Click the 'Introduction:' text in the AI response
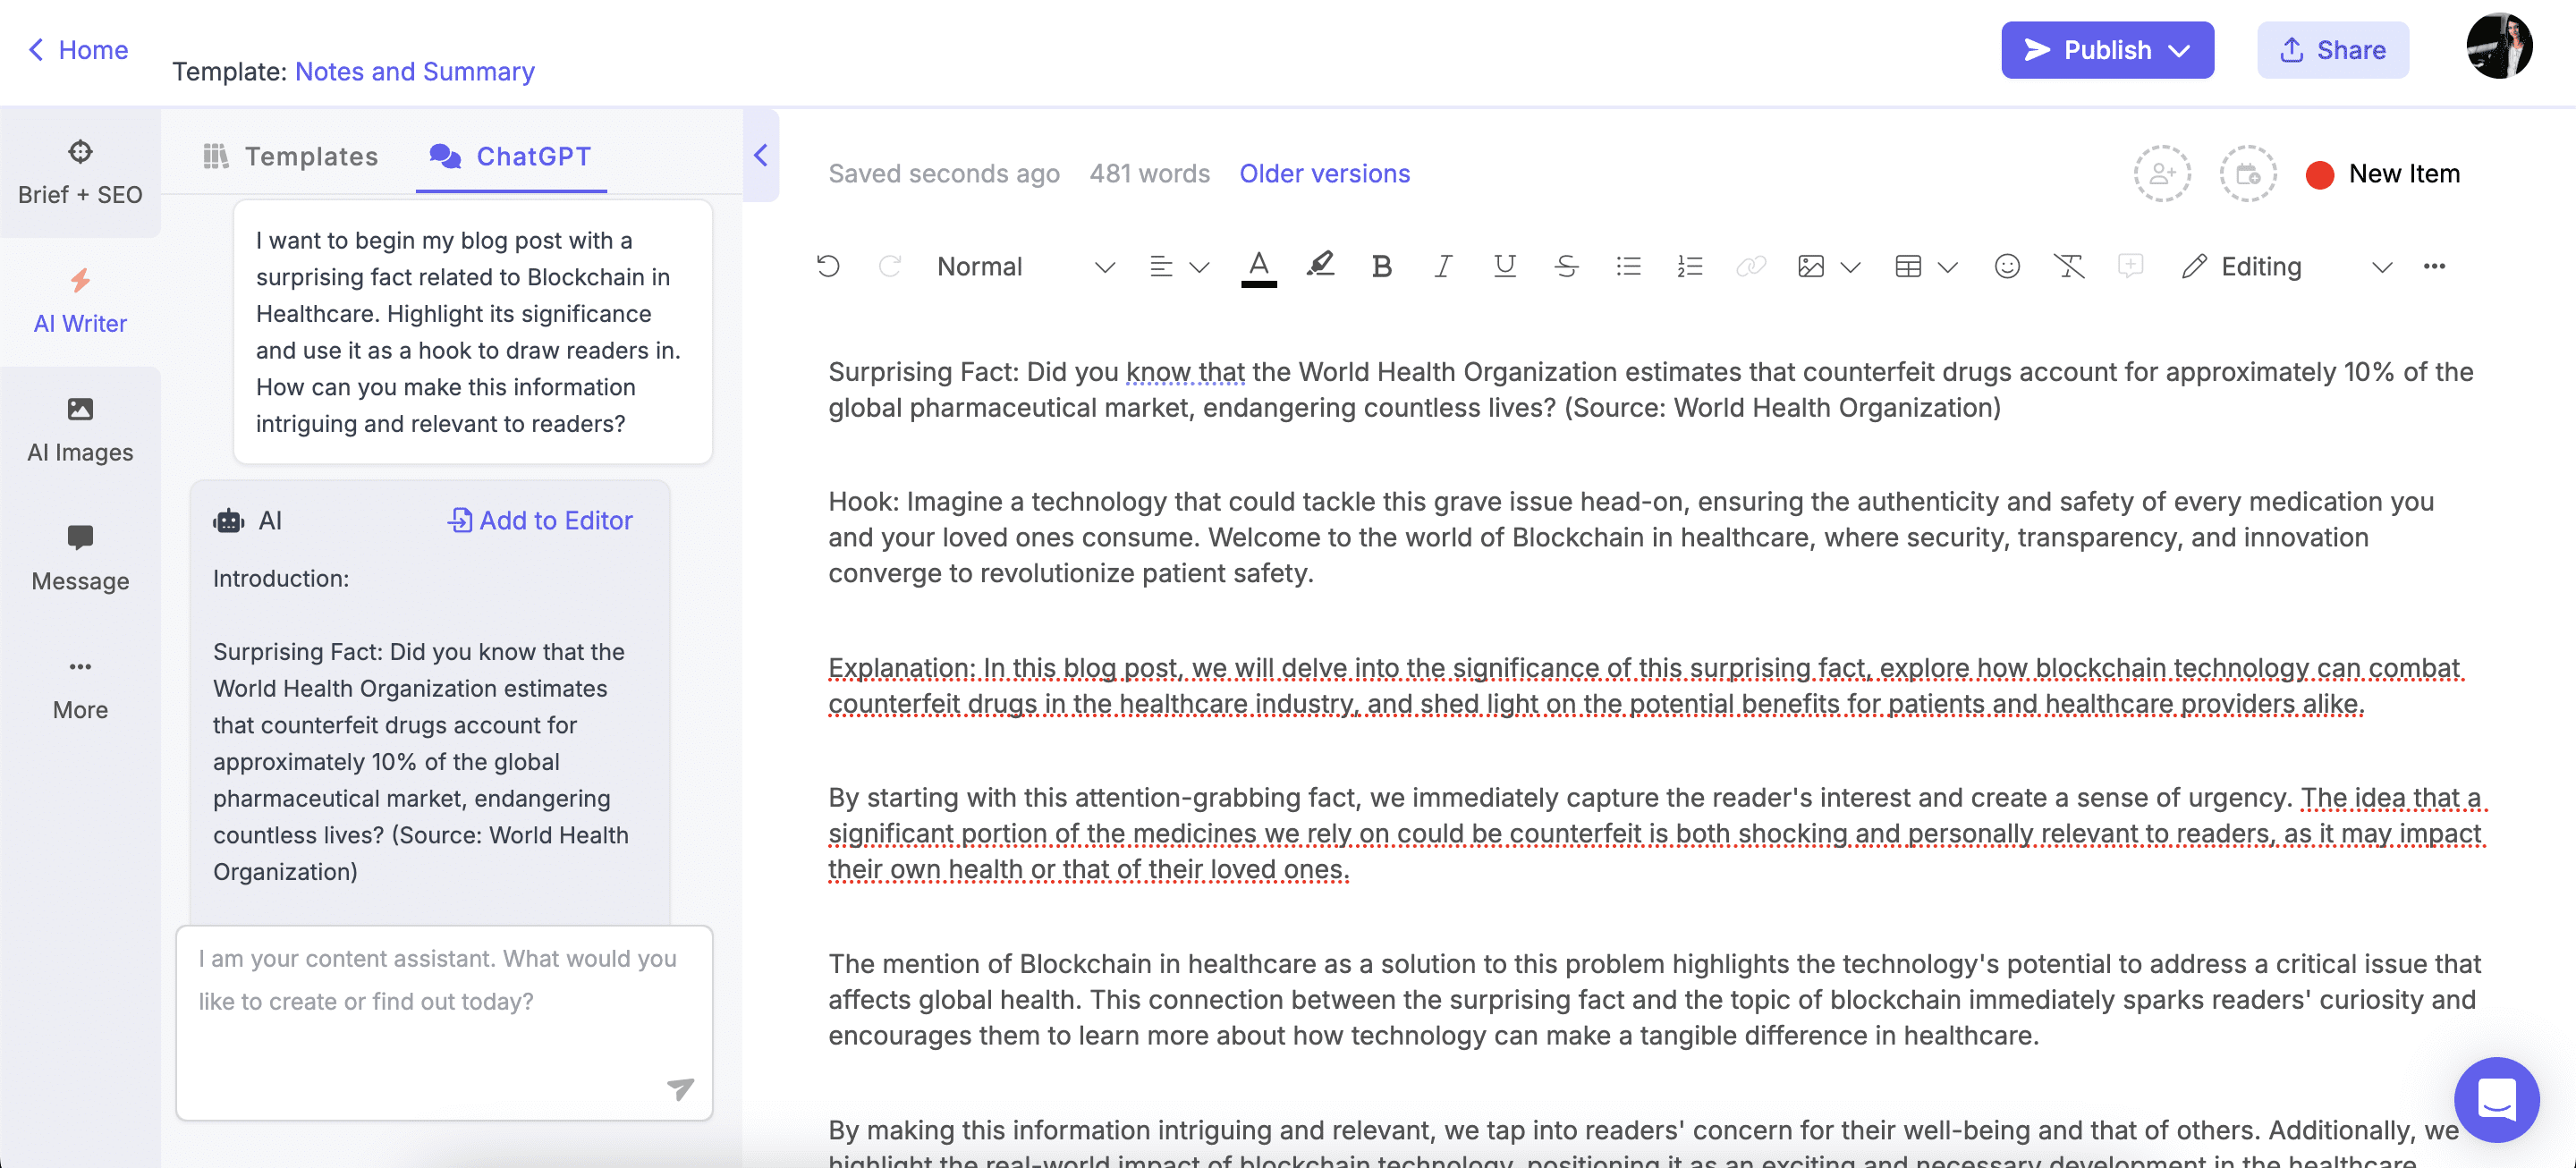The width and height of the screenshot is (2576, 1168). 281,578
